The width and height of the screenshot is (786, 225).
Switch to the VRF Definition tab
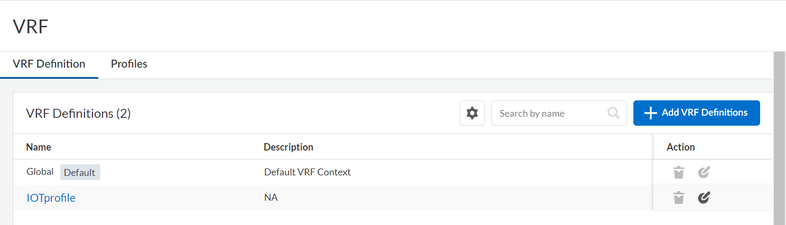[49, 64]
